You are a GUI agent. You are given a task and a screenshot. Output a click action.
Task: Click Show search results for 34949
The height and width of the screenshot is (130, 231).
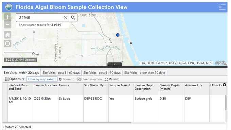click(x=40, y=25)
